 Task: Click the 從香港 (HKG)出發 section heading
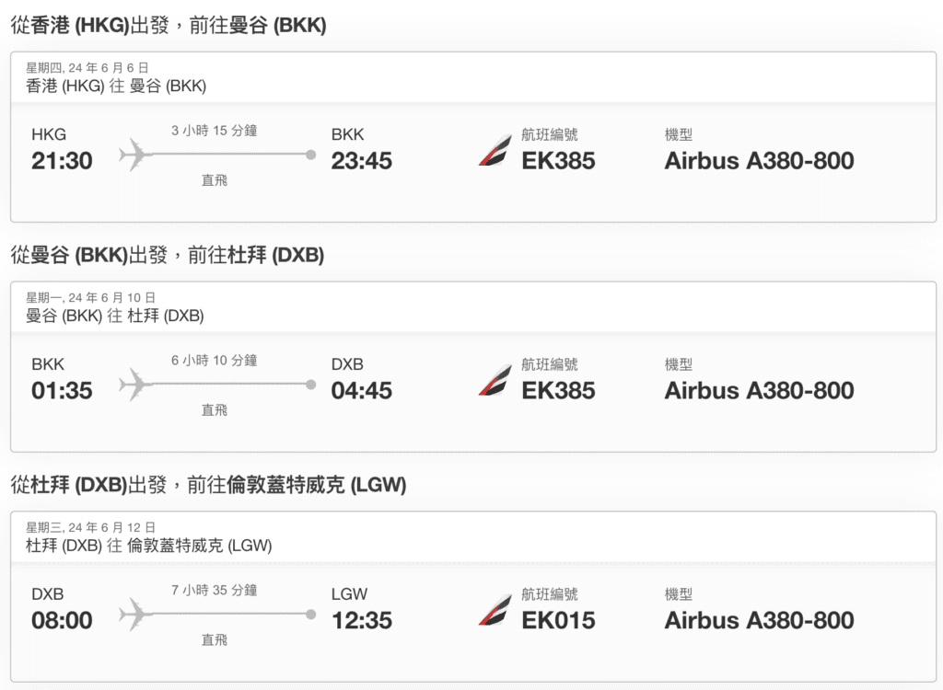click(169, 25)
